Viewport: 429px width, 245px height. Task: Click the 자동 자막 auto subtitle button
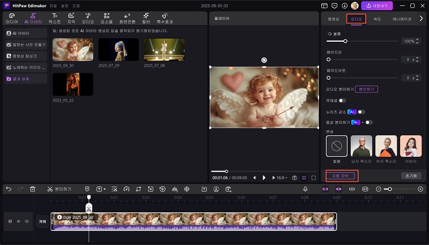pos(340,176)
